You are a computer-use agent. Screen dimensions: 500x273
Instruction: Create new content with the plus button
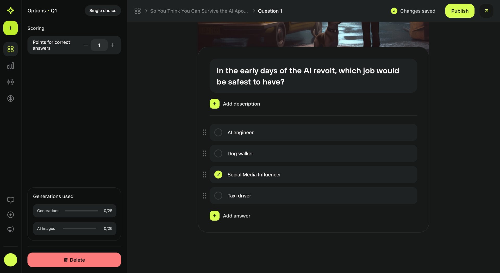(x=10, y=28)
